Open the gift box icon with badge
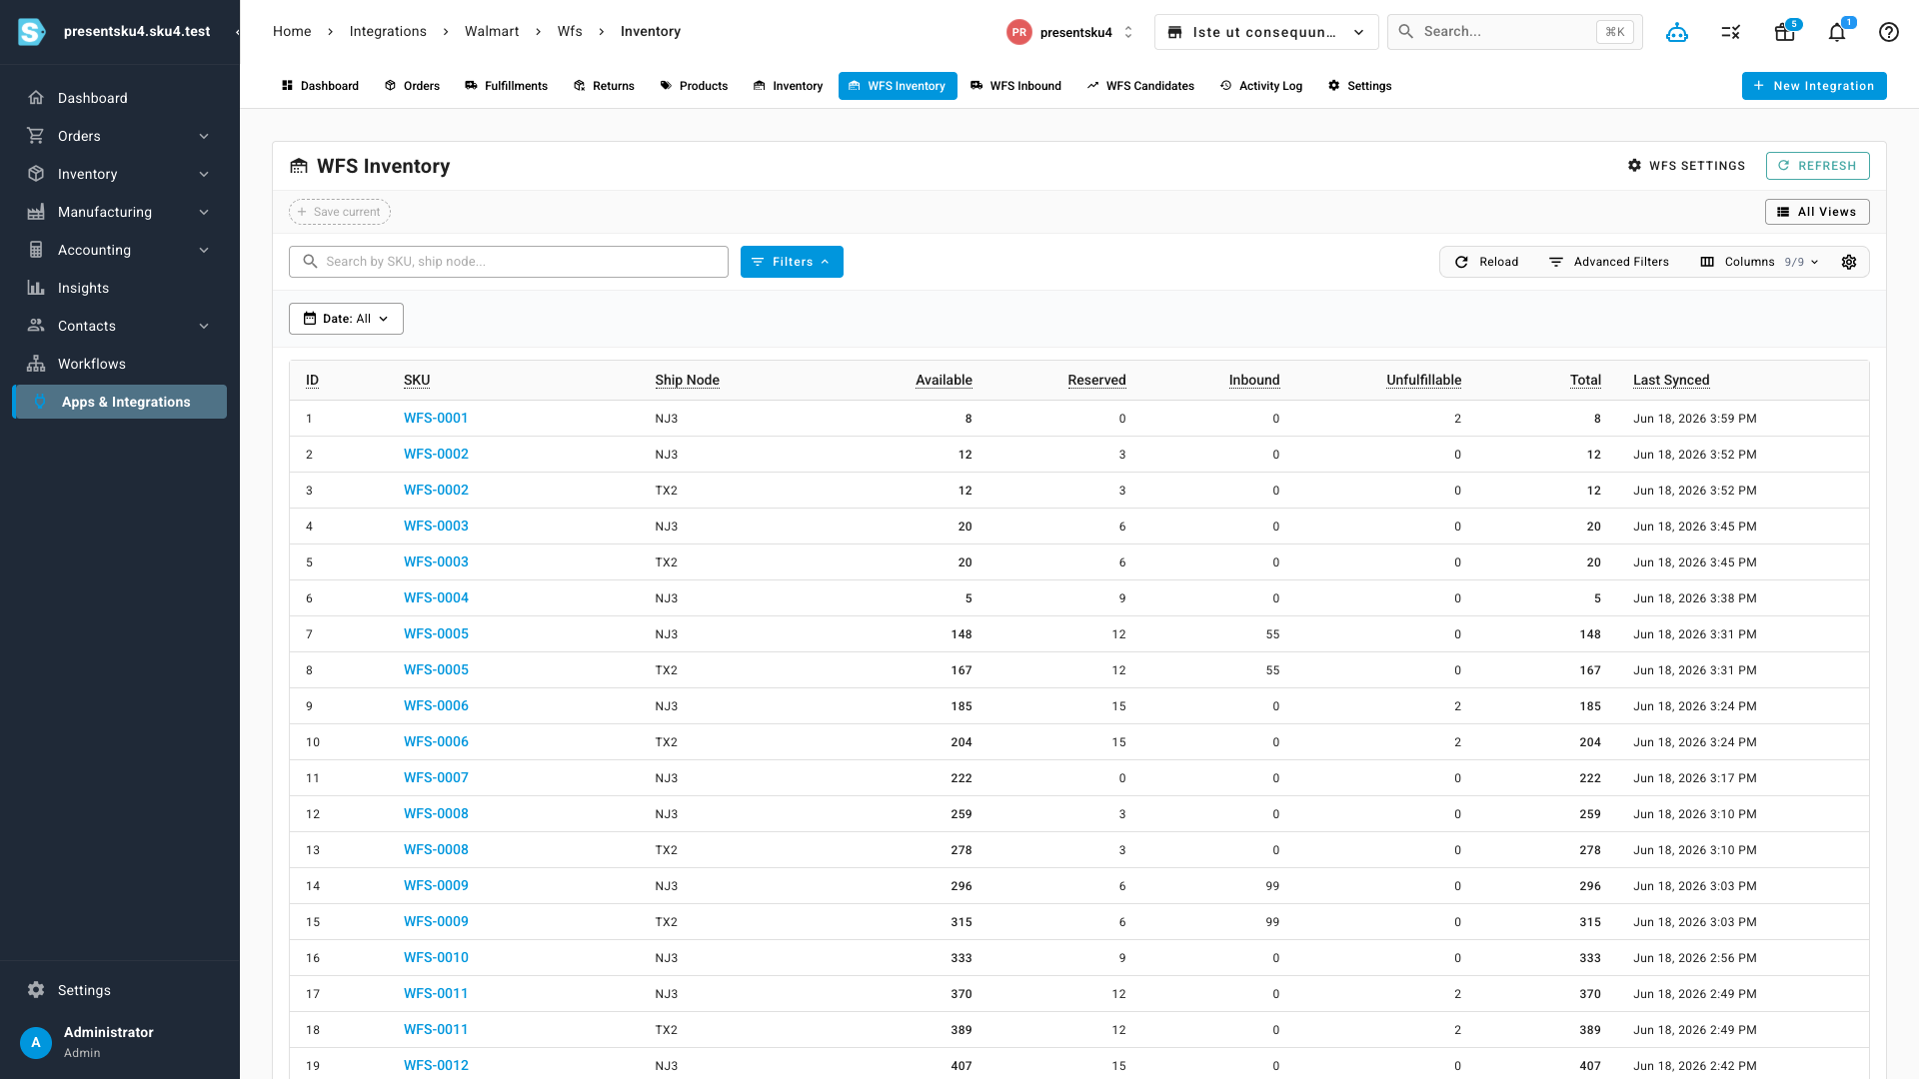This screenshot has height=1079, width=1919. pyautogui.click(x=1785, y=32)
